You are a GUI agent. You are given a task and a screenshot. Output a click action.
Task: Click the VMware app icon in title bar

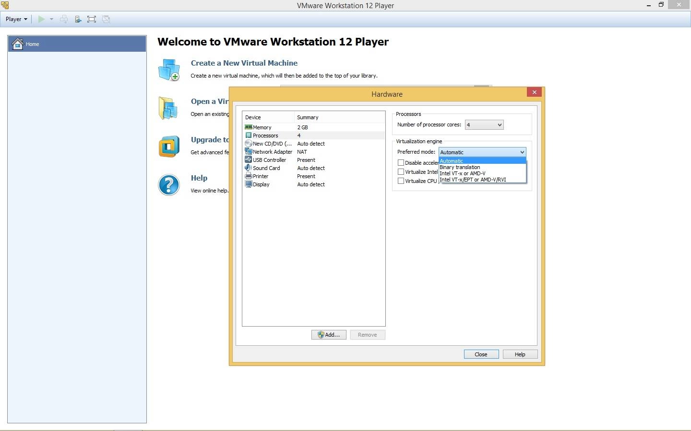(5, 5)
